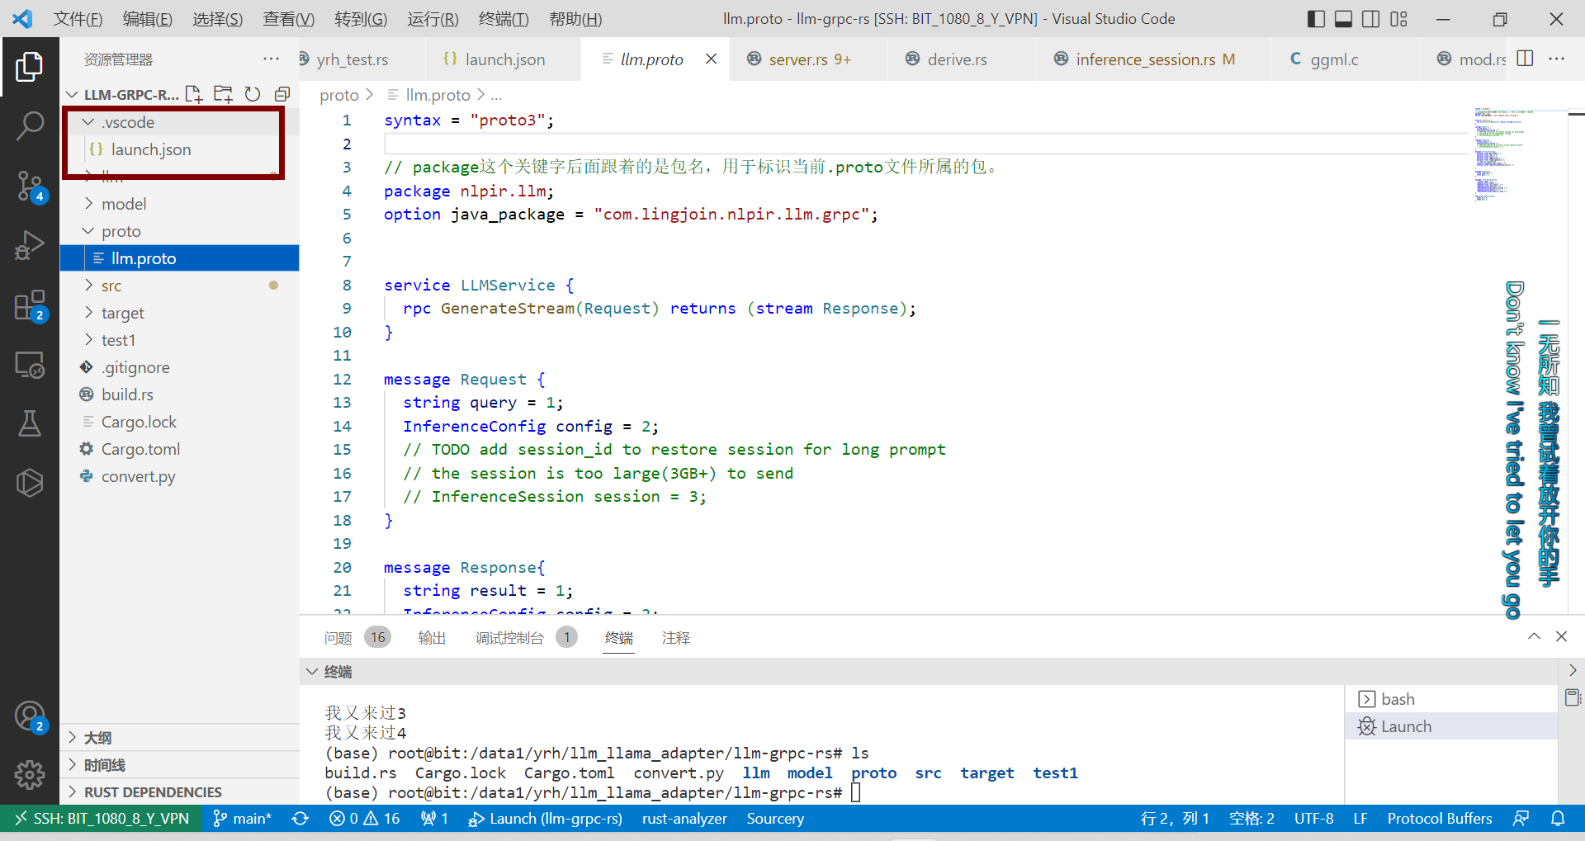This screenshot has height=841, width=1585.
Task: Open the 终端(T) menu
Action: coord(504,19)
